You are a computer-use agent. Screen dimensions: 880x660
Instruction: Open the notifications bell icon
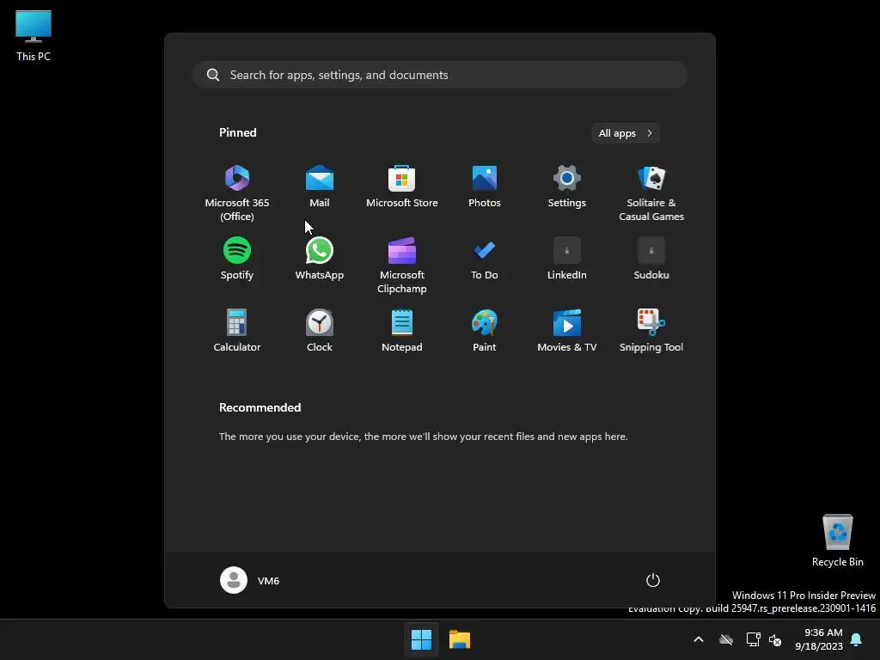[857, 639]
